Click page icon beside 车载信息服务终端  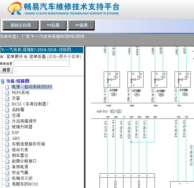(7, 144)
